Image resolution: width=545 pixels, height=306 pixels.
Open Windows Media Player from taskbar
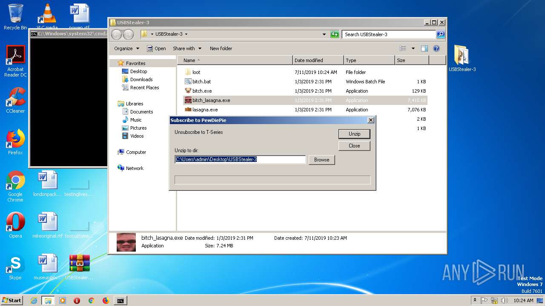pyautogui.click(x=63, y=300)
